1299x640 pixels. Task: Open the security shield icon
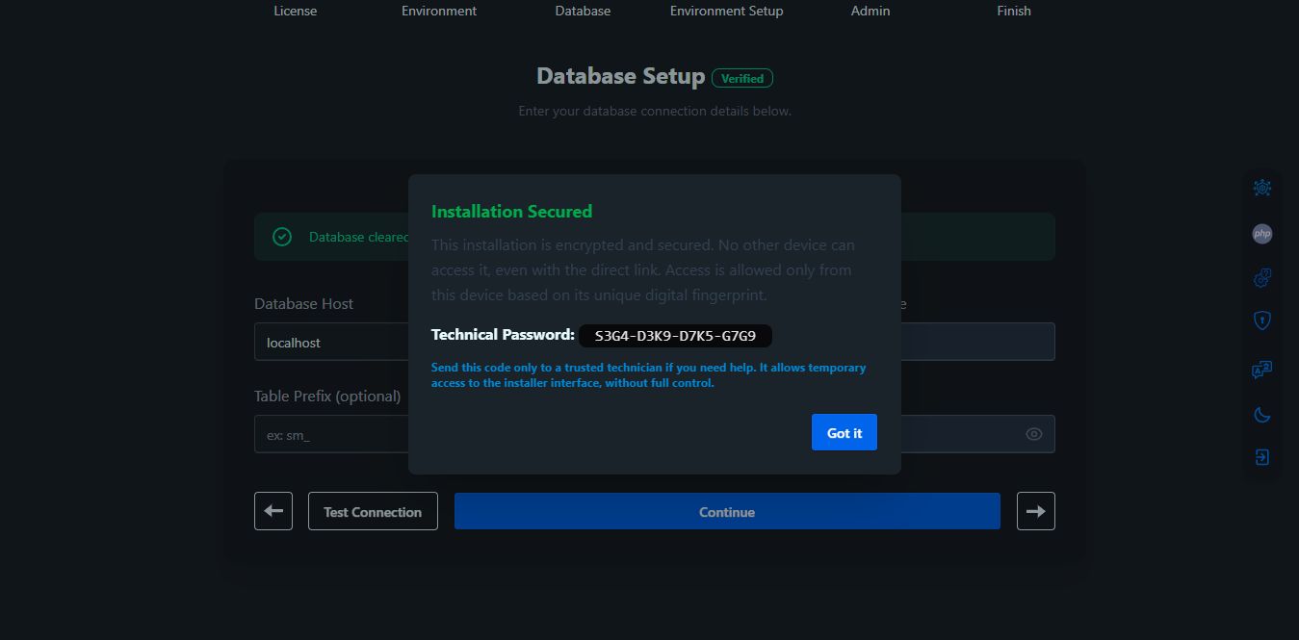[1262, 320]
